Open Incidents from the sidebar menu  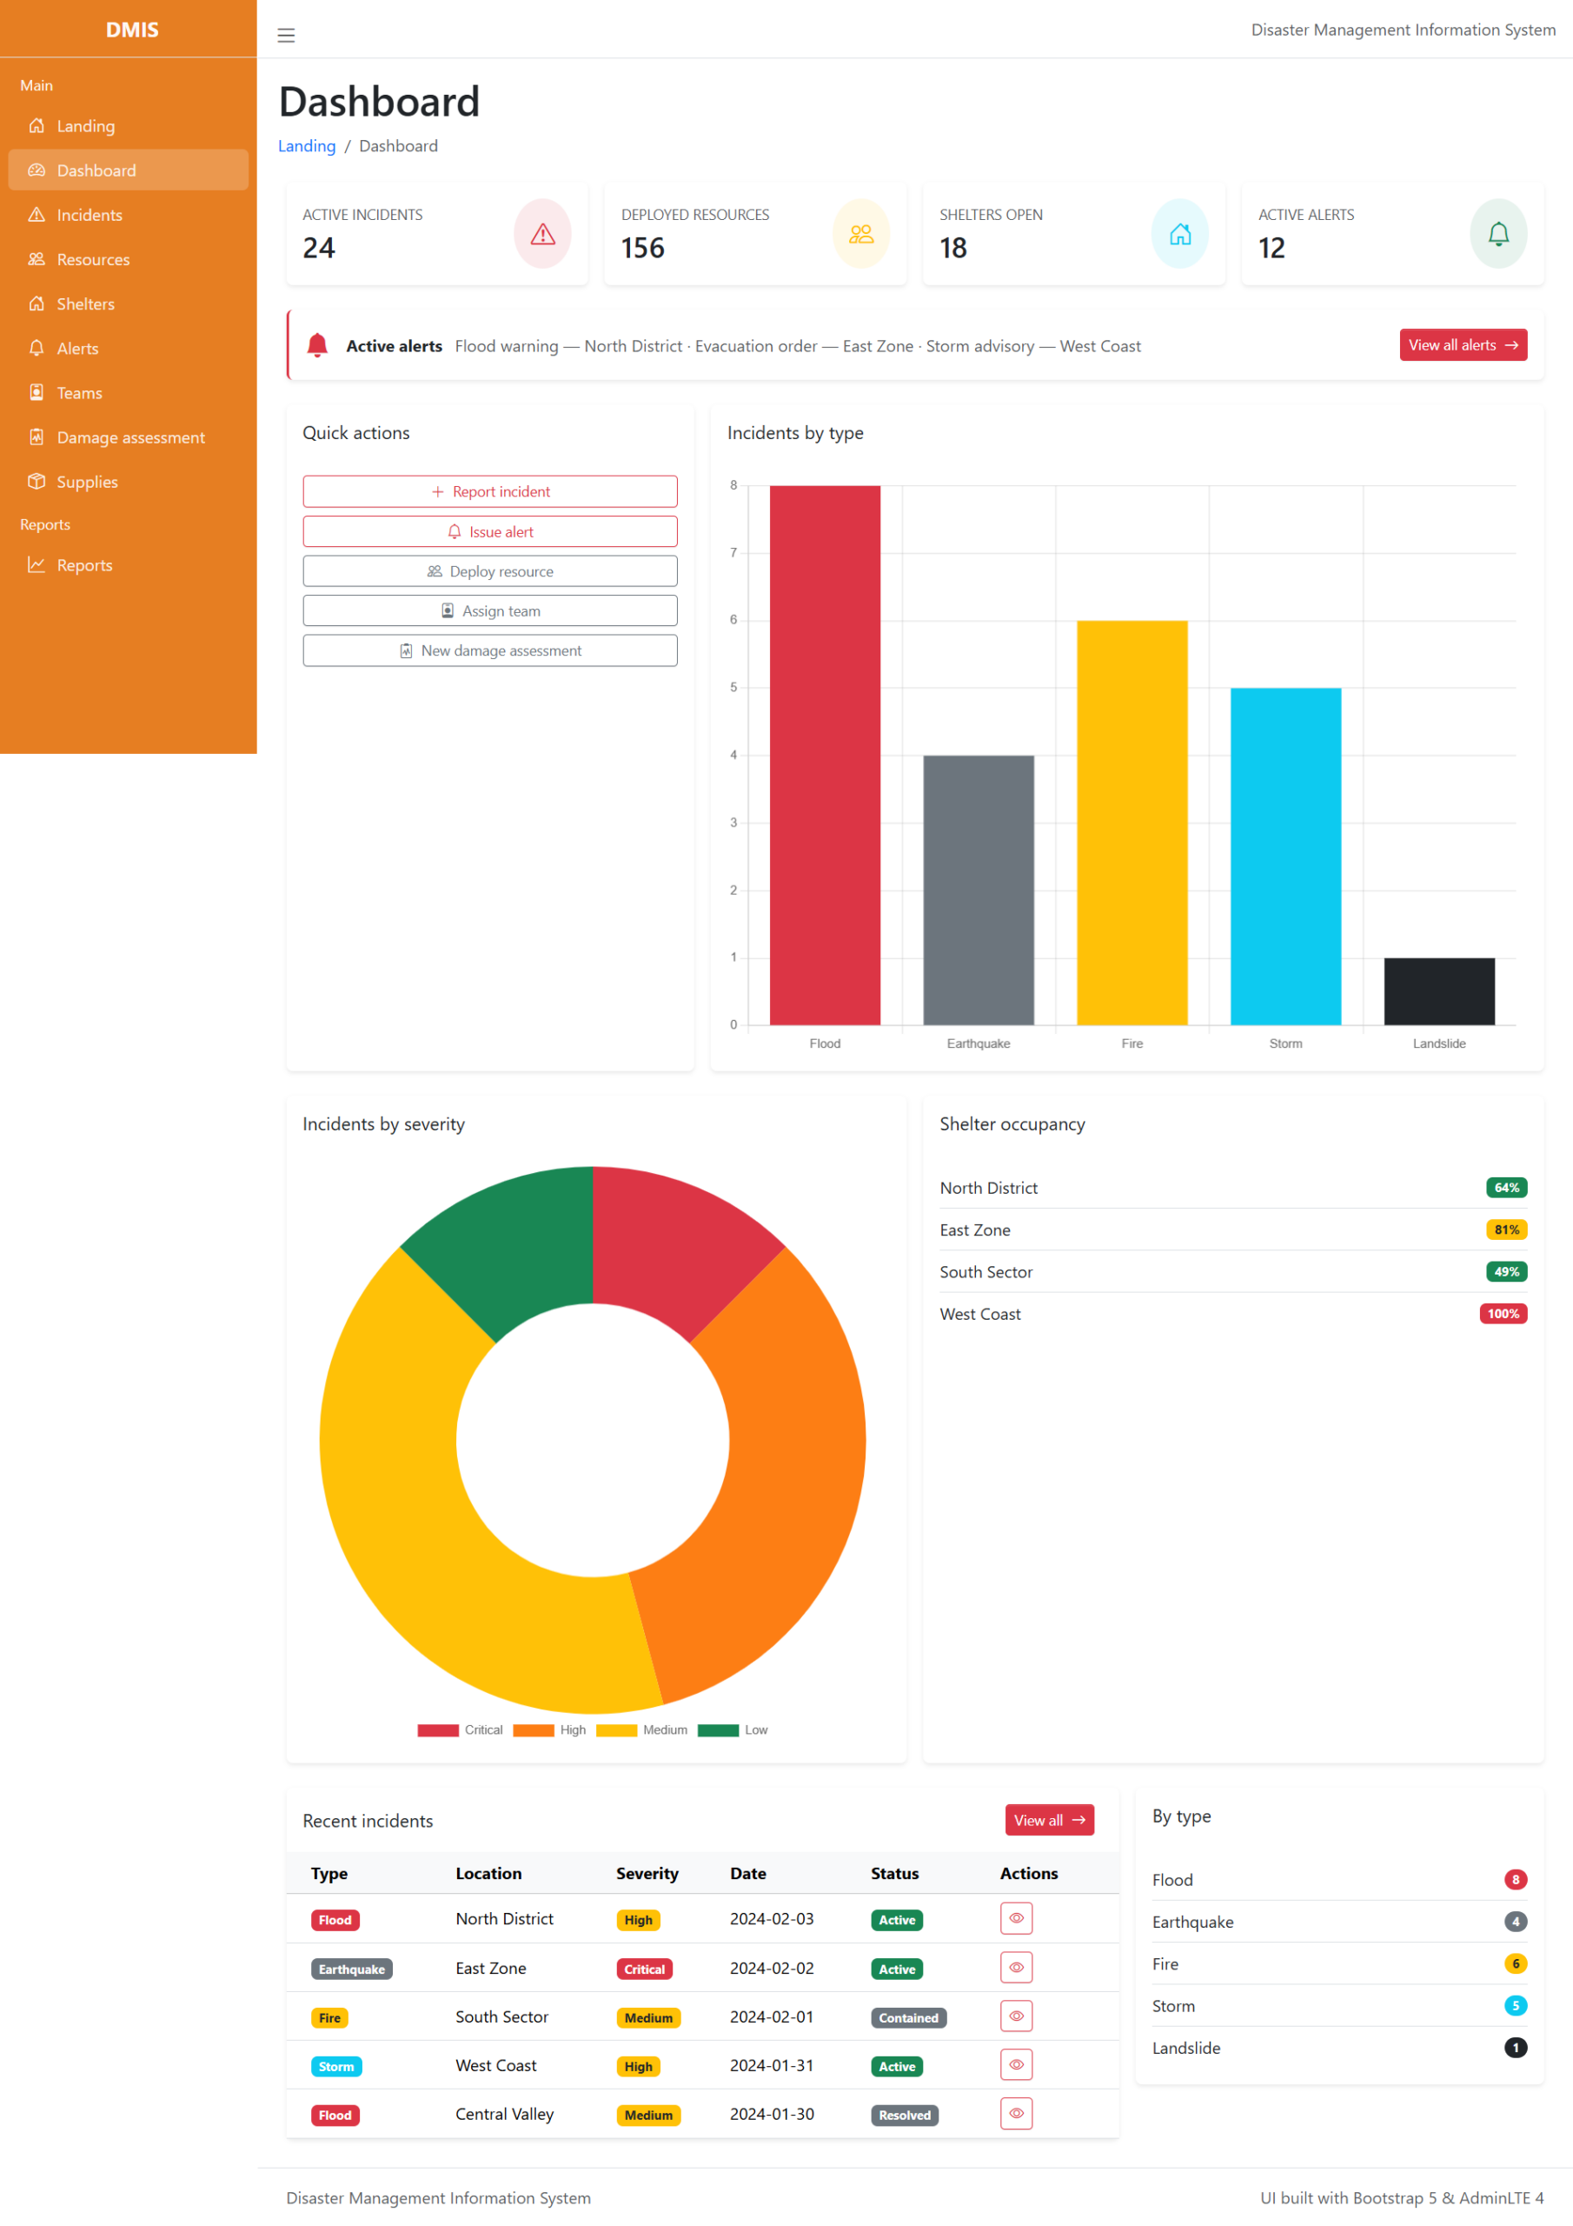[90, 214]
